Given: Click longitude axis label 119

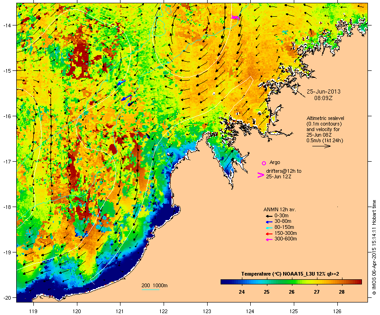Looking at the screenshot, I should coord(33,311).
